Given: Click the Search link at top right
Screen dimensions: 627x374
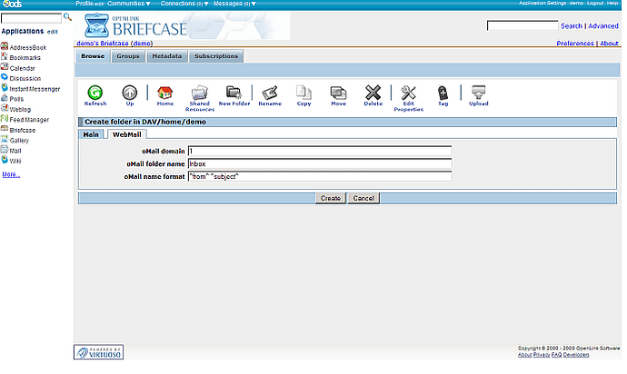Looking at the screenshot, I should 572,26.
